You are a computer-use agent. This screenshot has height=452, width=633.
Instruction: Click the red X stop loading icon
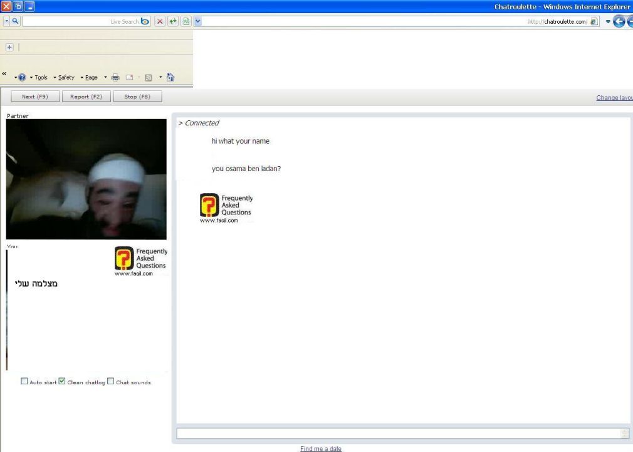coord(160,21)
